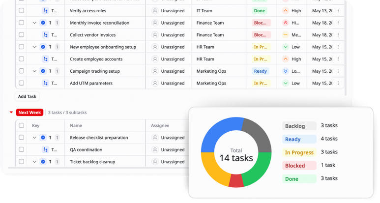Tick the Create employee accounts checkbox
Screen dimensions: 380x203
pyautogui.click(x=21, y=59)
